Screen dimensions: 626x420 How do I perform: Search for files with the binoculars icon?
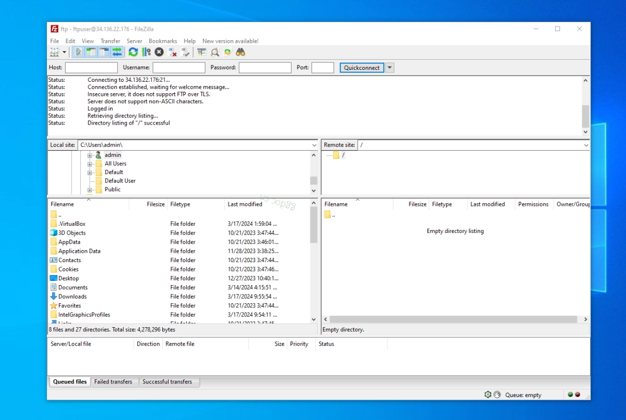[240, 52]
